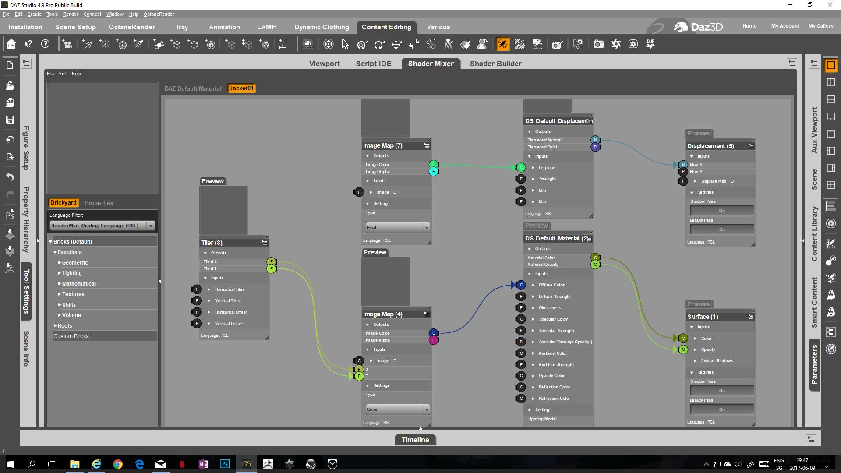
Task: Click the DUF save icon
Action: click(x=650, y=44)
